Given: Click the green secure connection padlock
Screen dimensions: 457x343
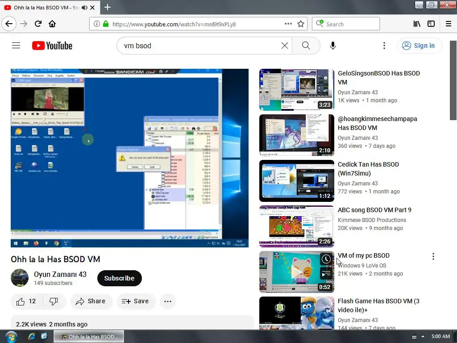Looking at the screenshot, I should tap(106, 24).
